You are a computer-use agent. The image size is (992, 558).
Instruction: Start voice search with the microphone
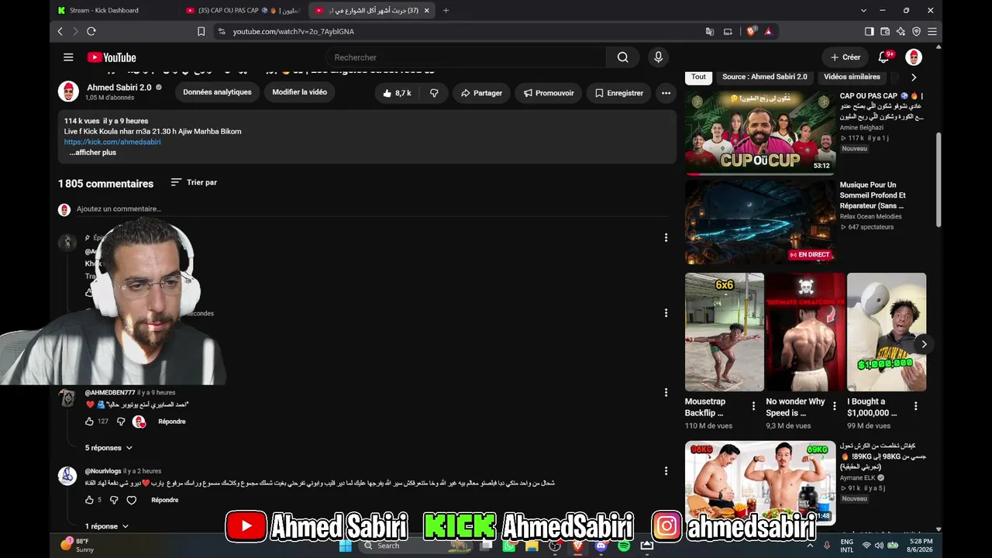tap(658, 57)
